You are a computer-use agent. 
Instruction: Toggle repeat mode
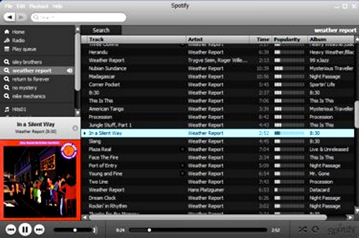coord(314,229)
